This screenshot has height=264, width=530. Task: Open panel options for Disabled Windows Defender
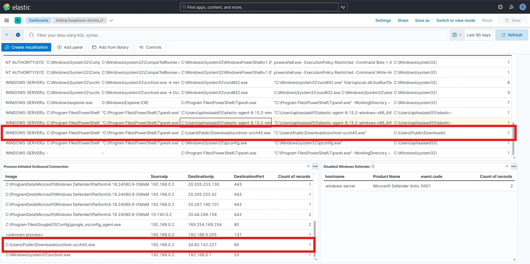tap(514, 166)
